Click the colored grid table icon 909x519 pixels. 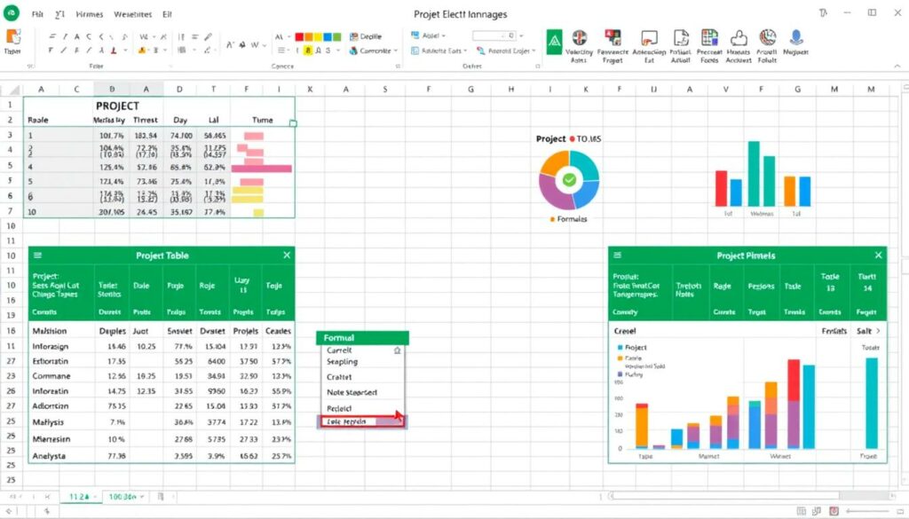pos(709,38)
